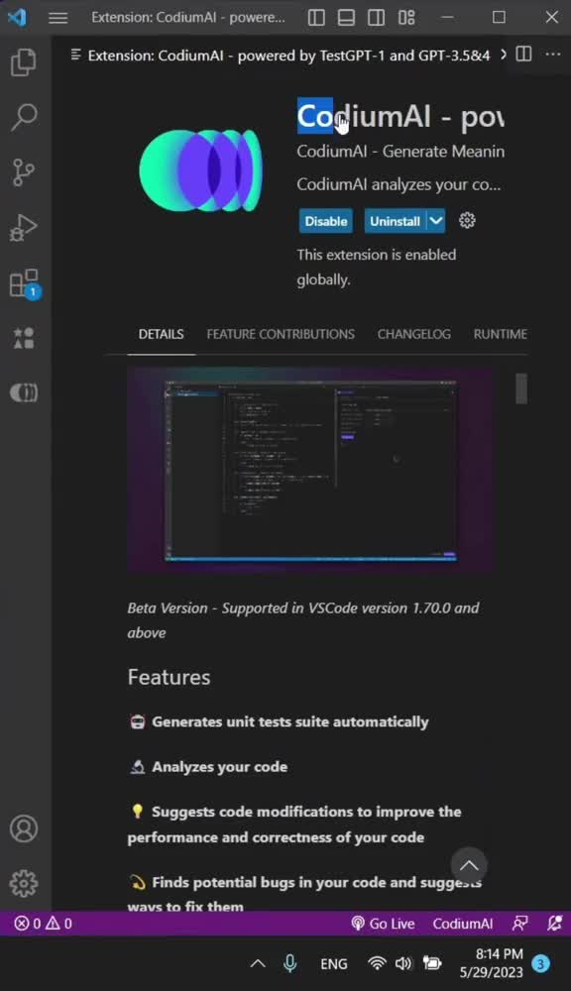Open the CodiumAI sidebar icon

pos(24,392)
